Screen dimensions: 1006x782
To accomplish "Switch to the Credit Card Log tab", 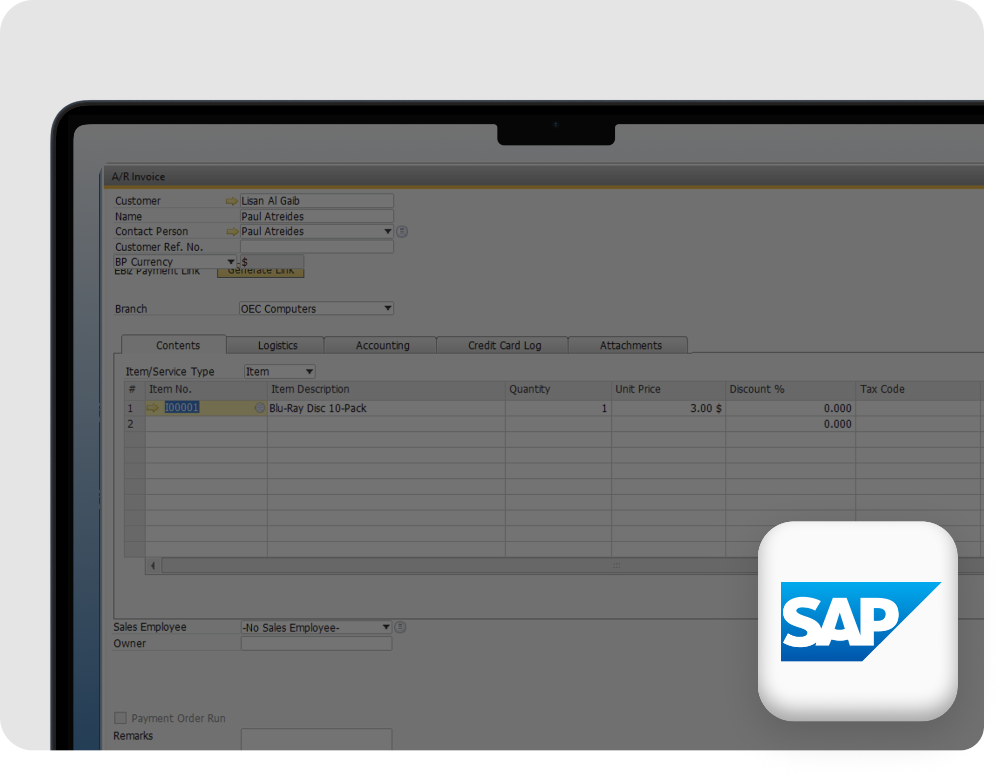I will [x=504, y=345].
